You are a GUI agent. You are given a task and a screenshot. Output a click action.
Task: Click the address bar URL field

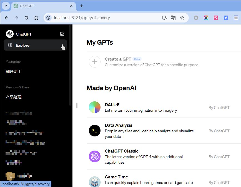[x=106, y=18]
